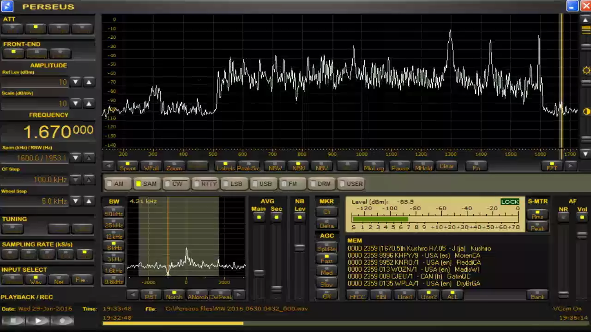Increase Ref Lev with up arrow

pos(89,82)
